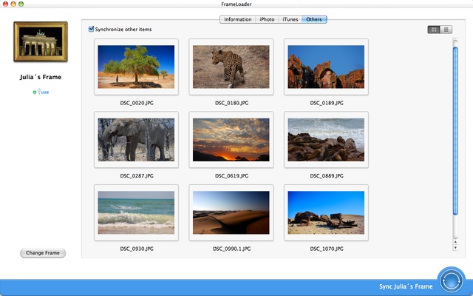Click the Sync Julia's Frame label

click(406, 286)
